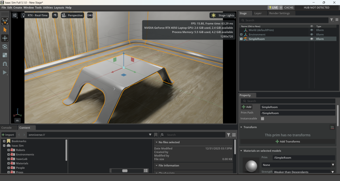Viewport: 340px width, 181px height.
Task: Open the Utilities menu
Action: pos(48,8)
